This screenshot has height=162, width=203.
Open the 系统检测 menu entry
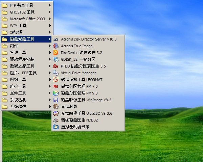pyautogui.click(x=26, y=100)
